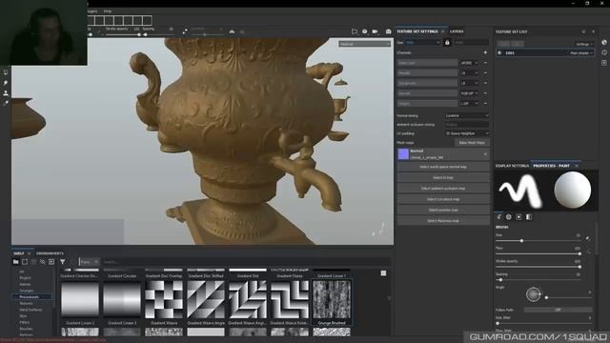610x343 pixels.
Task: Open the Settings dropdown in Texture Set List
Action: pos(584,44)
